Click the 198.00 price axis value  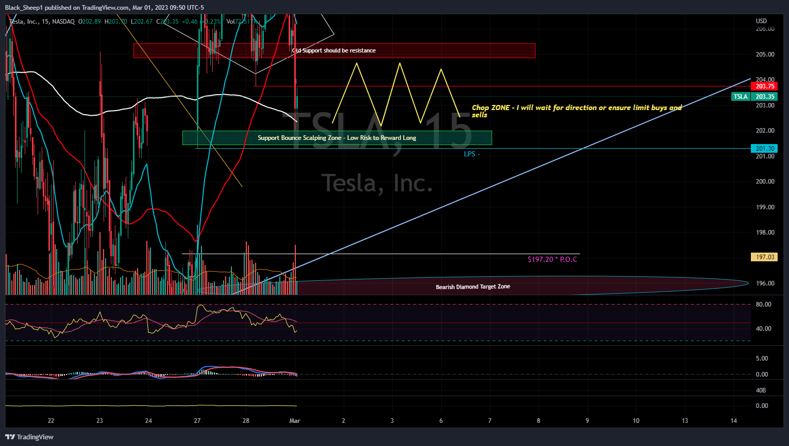pyautogui.click(x=765, y=233)
